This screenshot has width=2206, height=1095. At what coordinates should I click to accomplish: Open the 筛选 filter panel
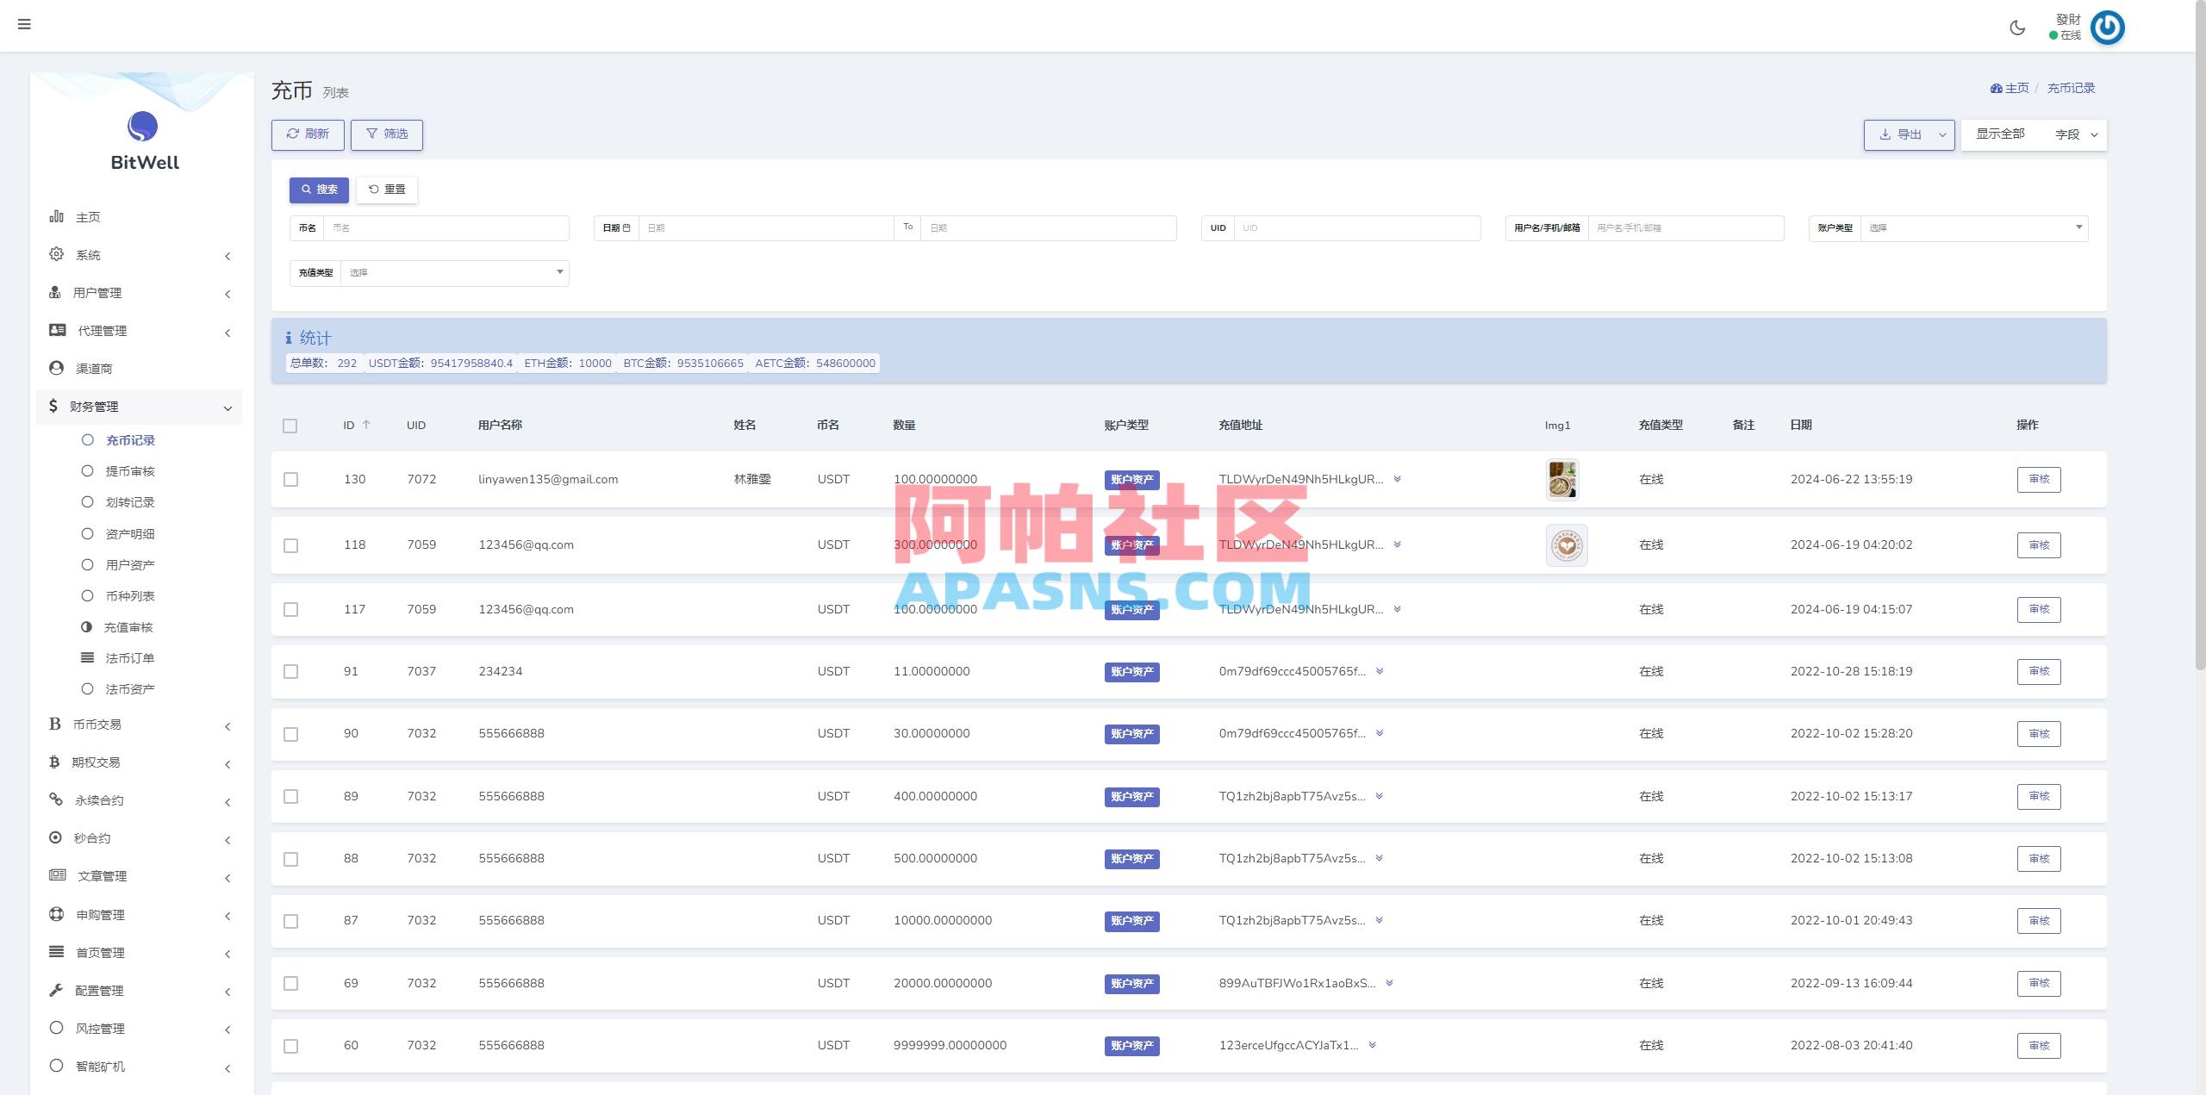click(387, 134)
